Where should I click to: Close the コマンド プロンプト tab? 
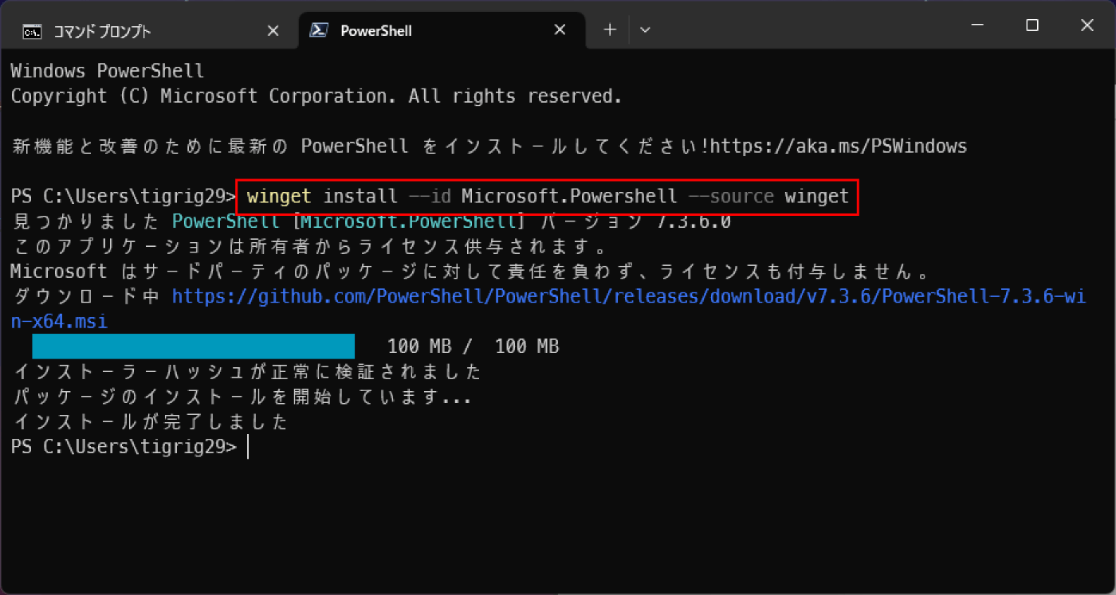coord(273,30)
